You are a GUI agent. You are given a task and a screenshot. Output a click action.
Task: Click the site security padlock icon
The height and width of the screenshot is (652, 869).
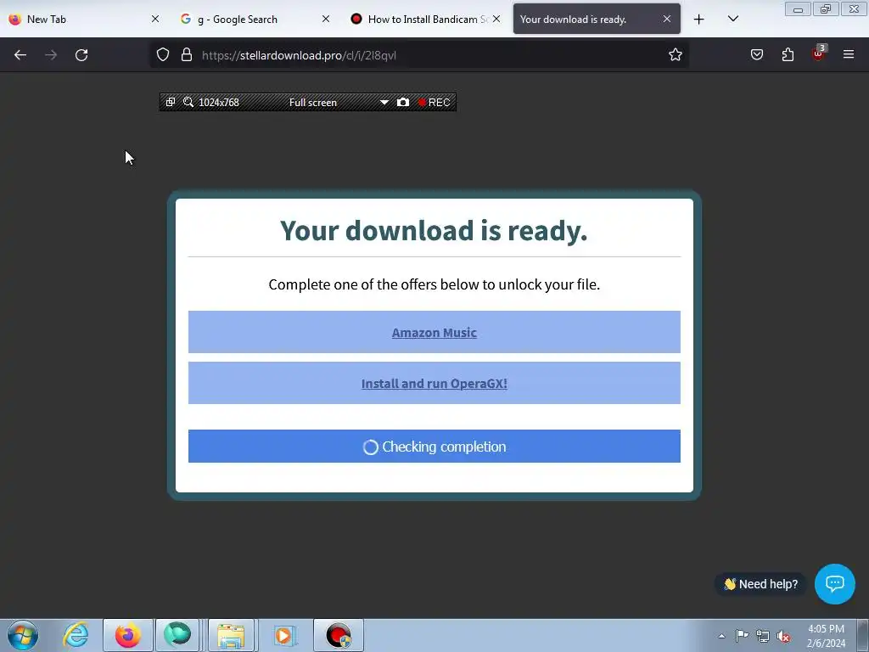[x=187, y=55]
